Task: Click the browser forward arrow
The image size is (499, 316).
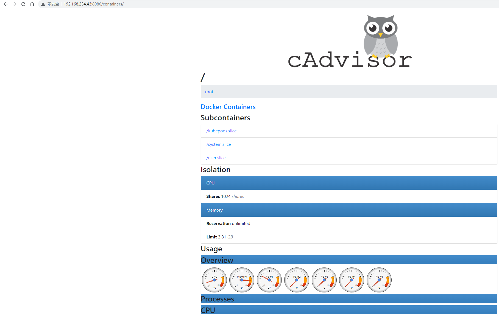Action: (15, 4)
